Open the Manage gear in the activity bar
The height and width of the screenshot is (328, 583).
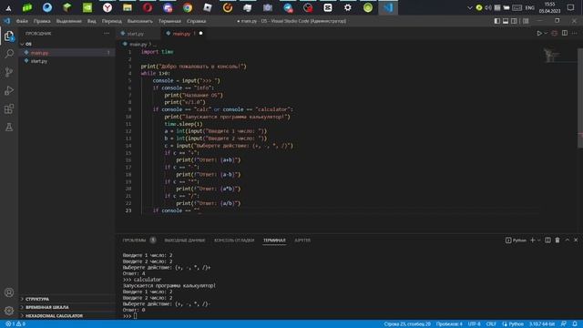tap(9, 311)
